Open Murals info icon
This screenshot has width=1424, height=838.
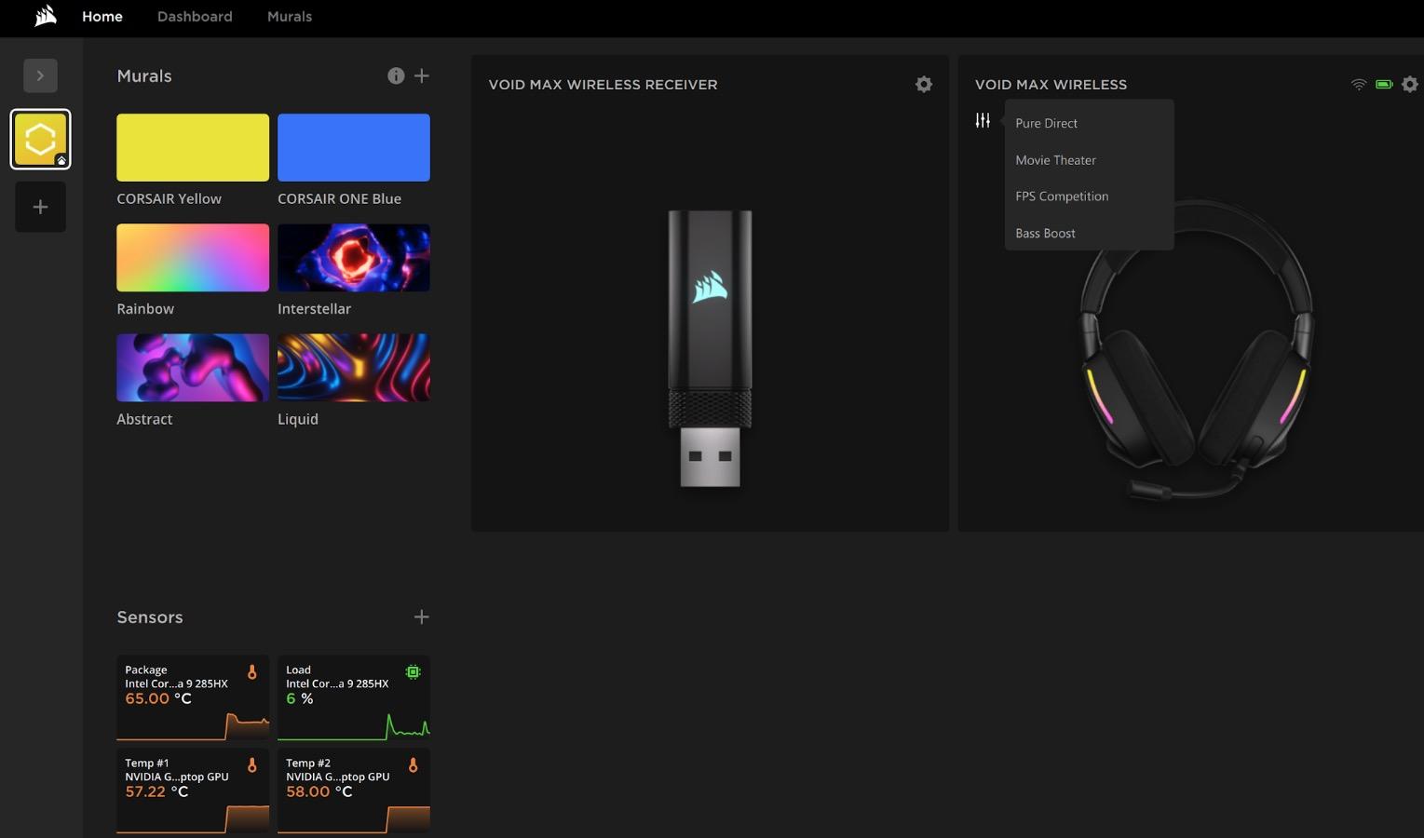tap(396, 76)
